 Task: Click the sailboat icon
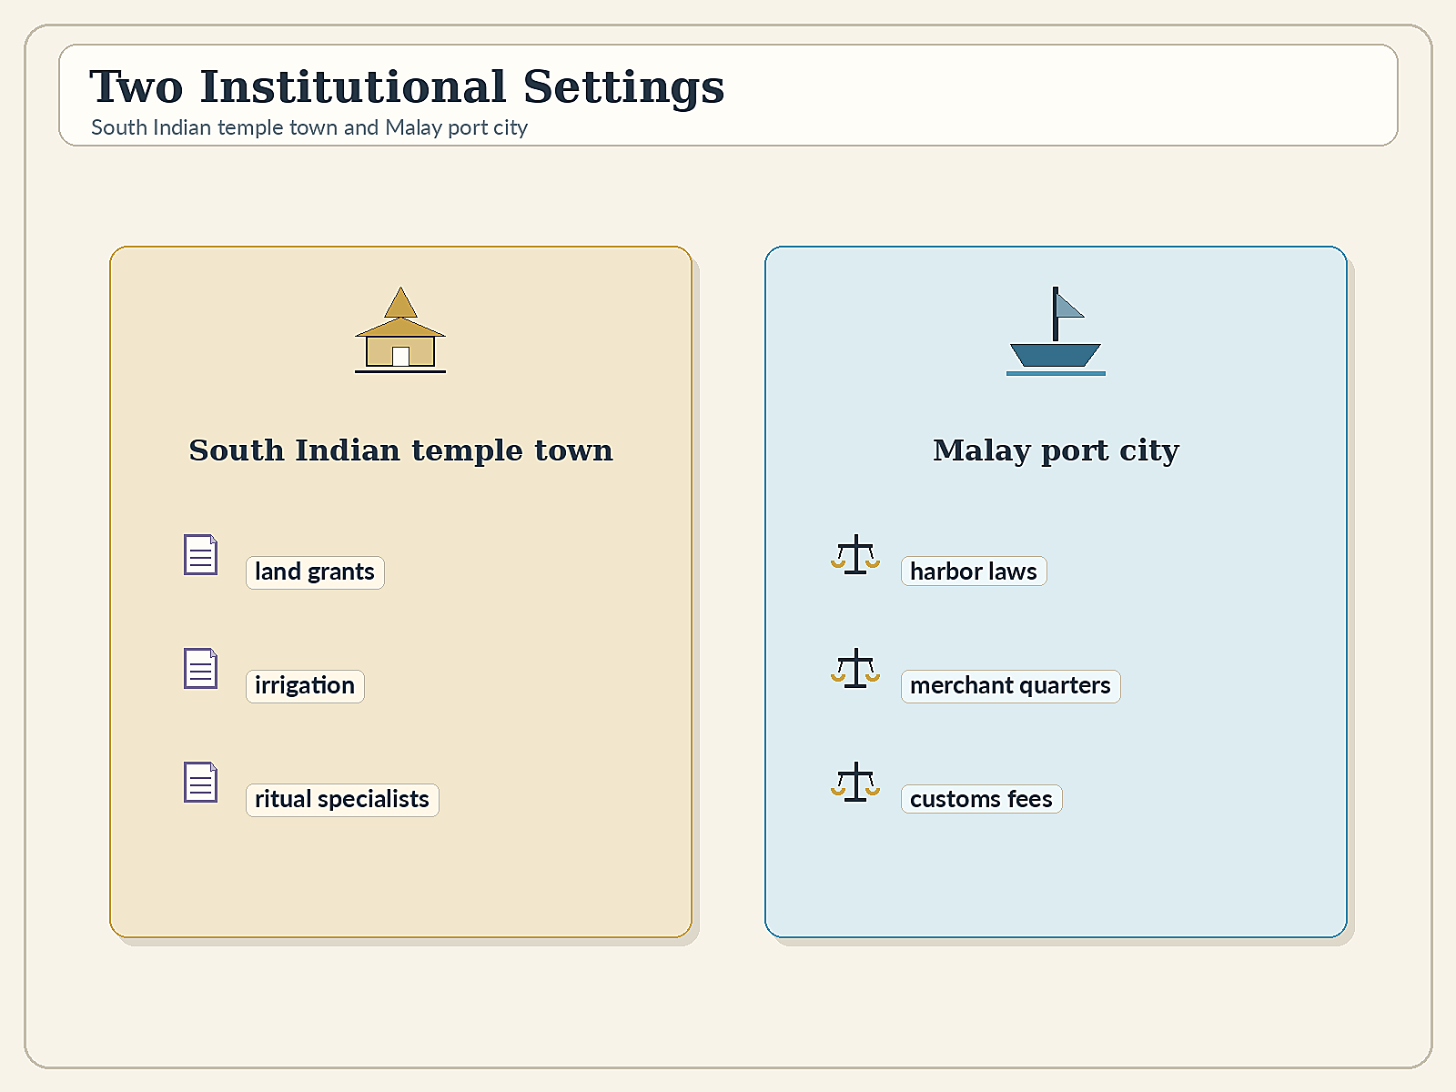pos(1056,330)
